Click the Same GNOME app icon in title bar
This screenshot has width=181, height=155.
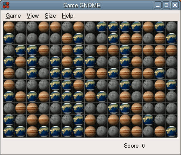(6, 5)
